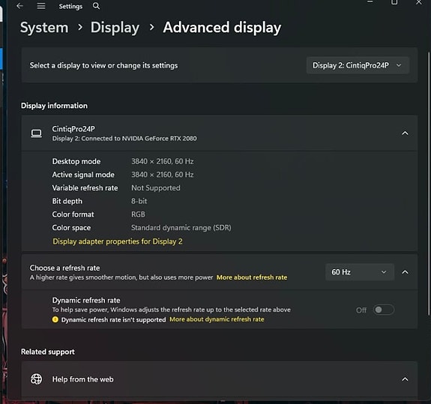431x404 pixels.
Task: Click the yellow warning icon for dynamic refresh
Action: pyautogui.click(x=55, y=319)
